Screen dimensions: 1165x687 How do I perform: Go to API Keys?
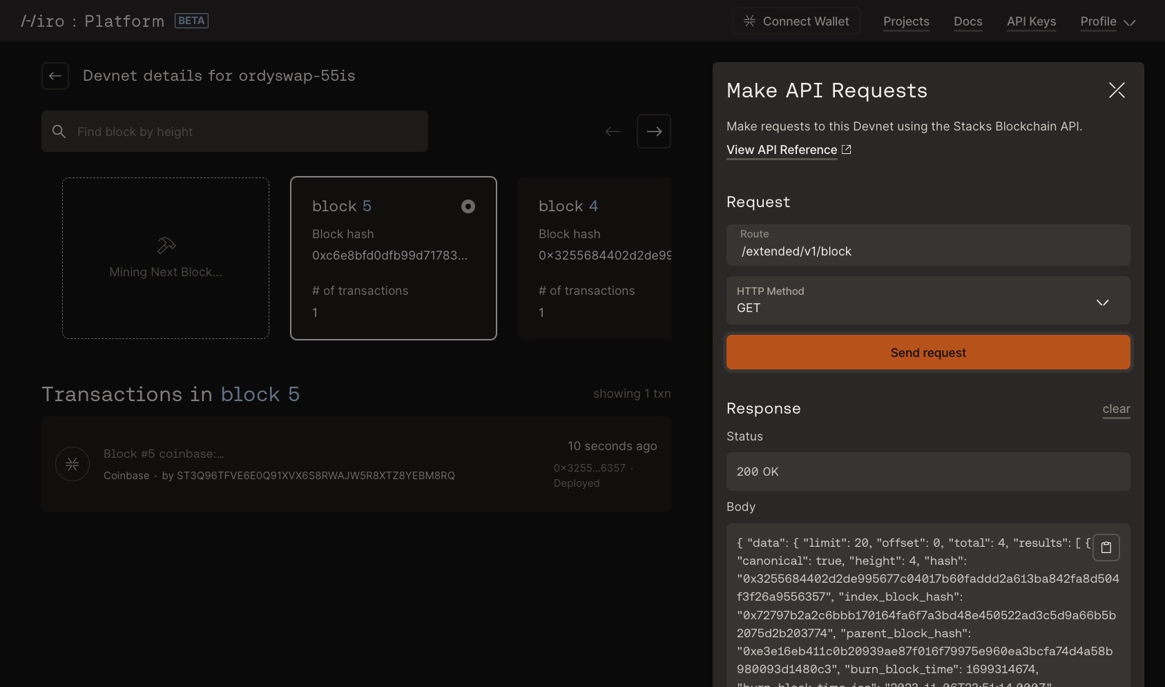tap(1031, 21)
